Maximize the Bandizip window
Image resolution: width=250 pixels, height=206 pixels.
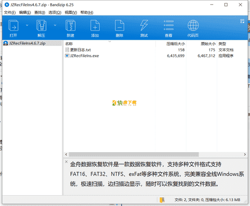click(x=226, y=5)
